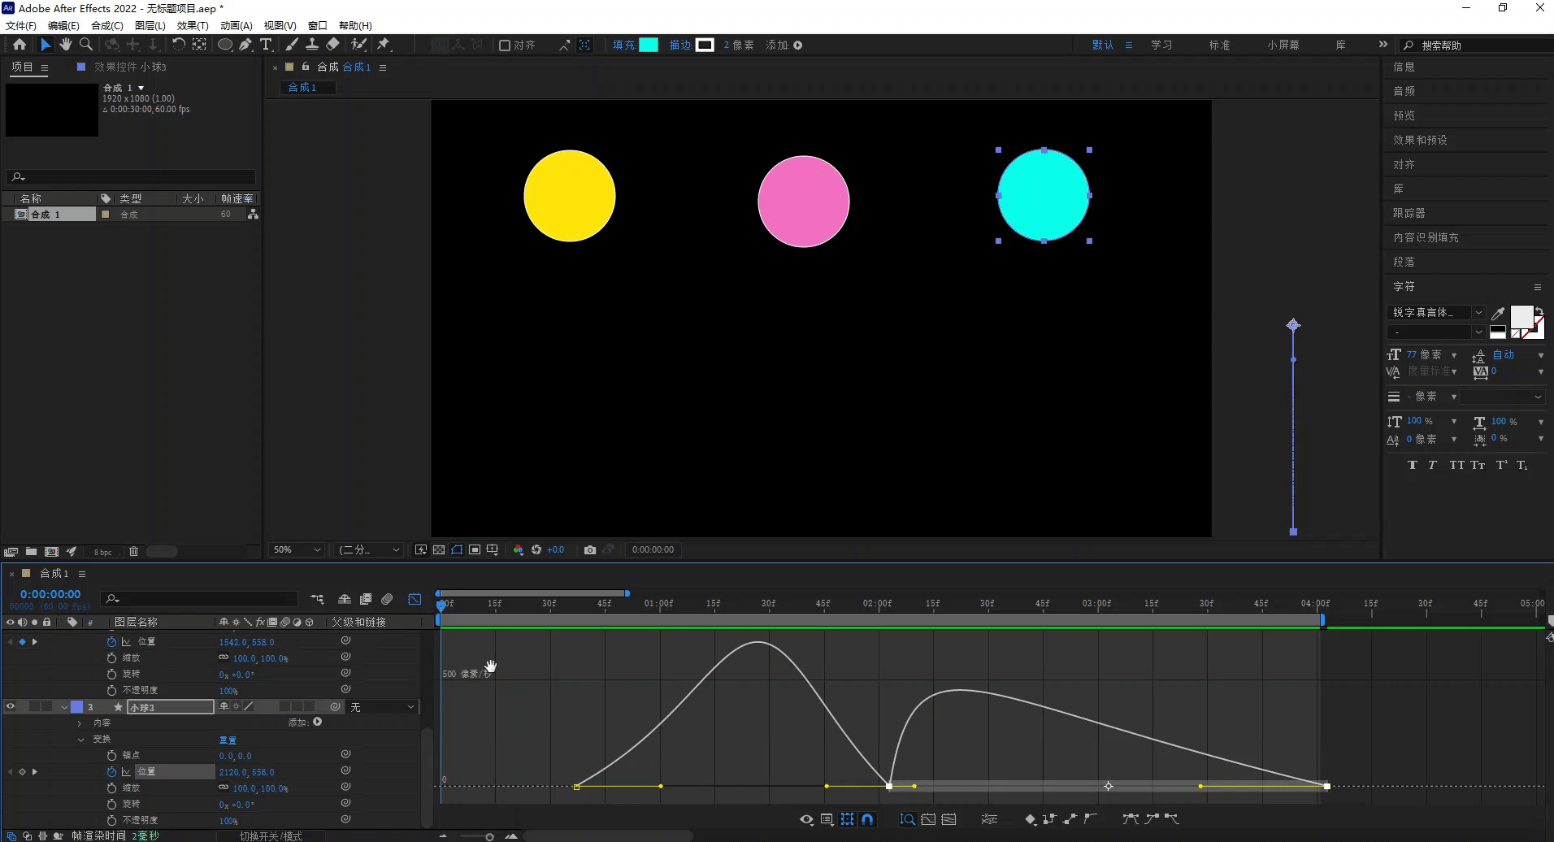
Task: Convert selected keyframes to Hold icon
Action: pos(1049,819)
